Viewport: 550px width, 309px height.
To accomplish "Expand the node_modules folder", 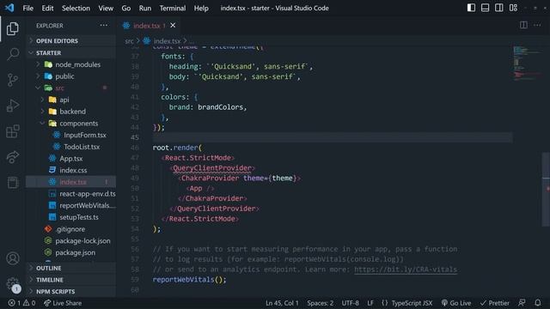I will click(x=71, y=64).
